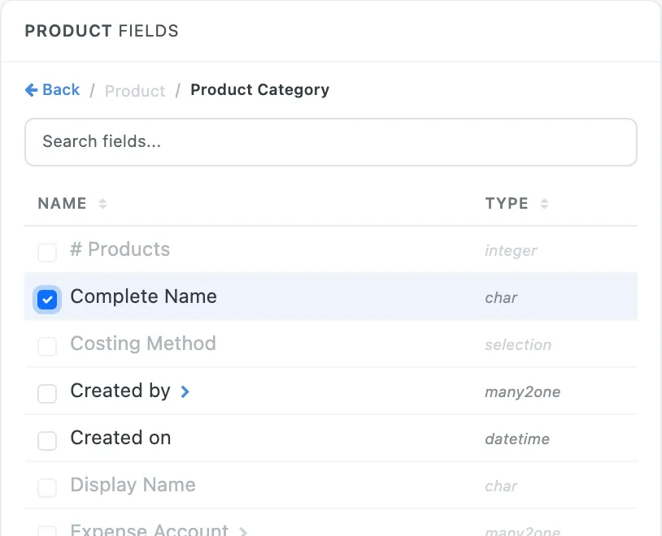Toggle the Costing Method checkbox
The image size is (662, 536).
click(x=47, y=347)
